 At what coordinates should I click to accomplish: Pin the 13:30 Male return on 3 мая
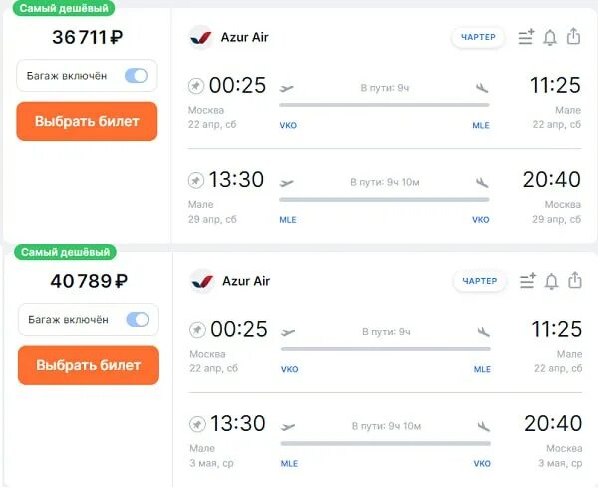[x=197, y=424]
